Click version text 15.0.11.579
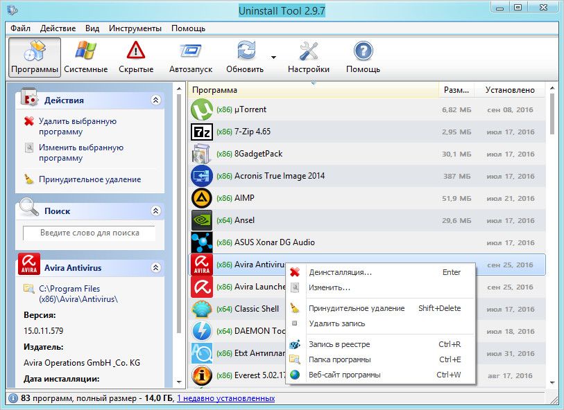The image size is (564, 410). pos(44,330)
